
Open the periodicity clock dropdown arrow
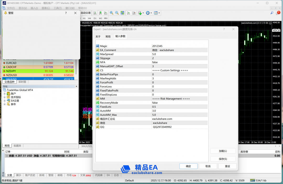pos(151,13)
